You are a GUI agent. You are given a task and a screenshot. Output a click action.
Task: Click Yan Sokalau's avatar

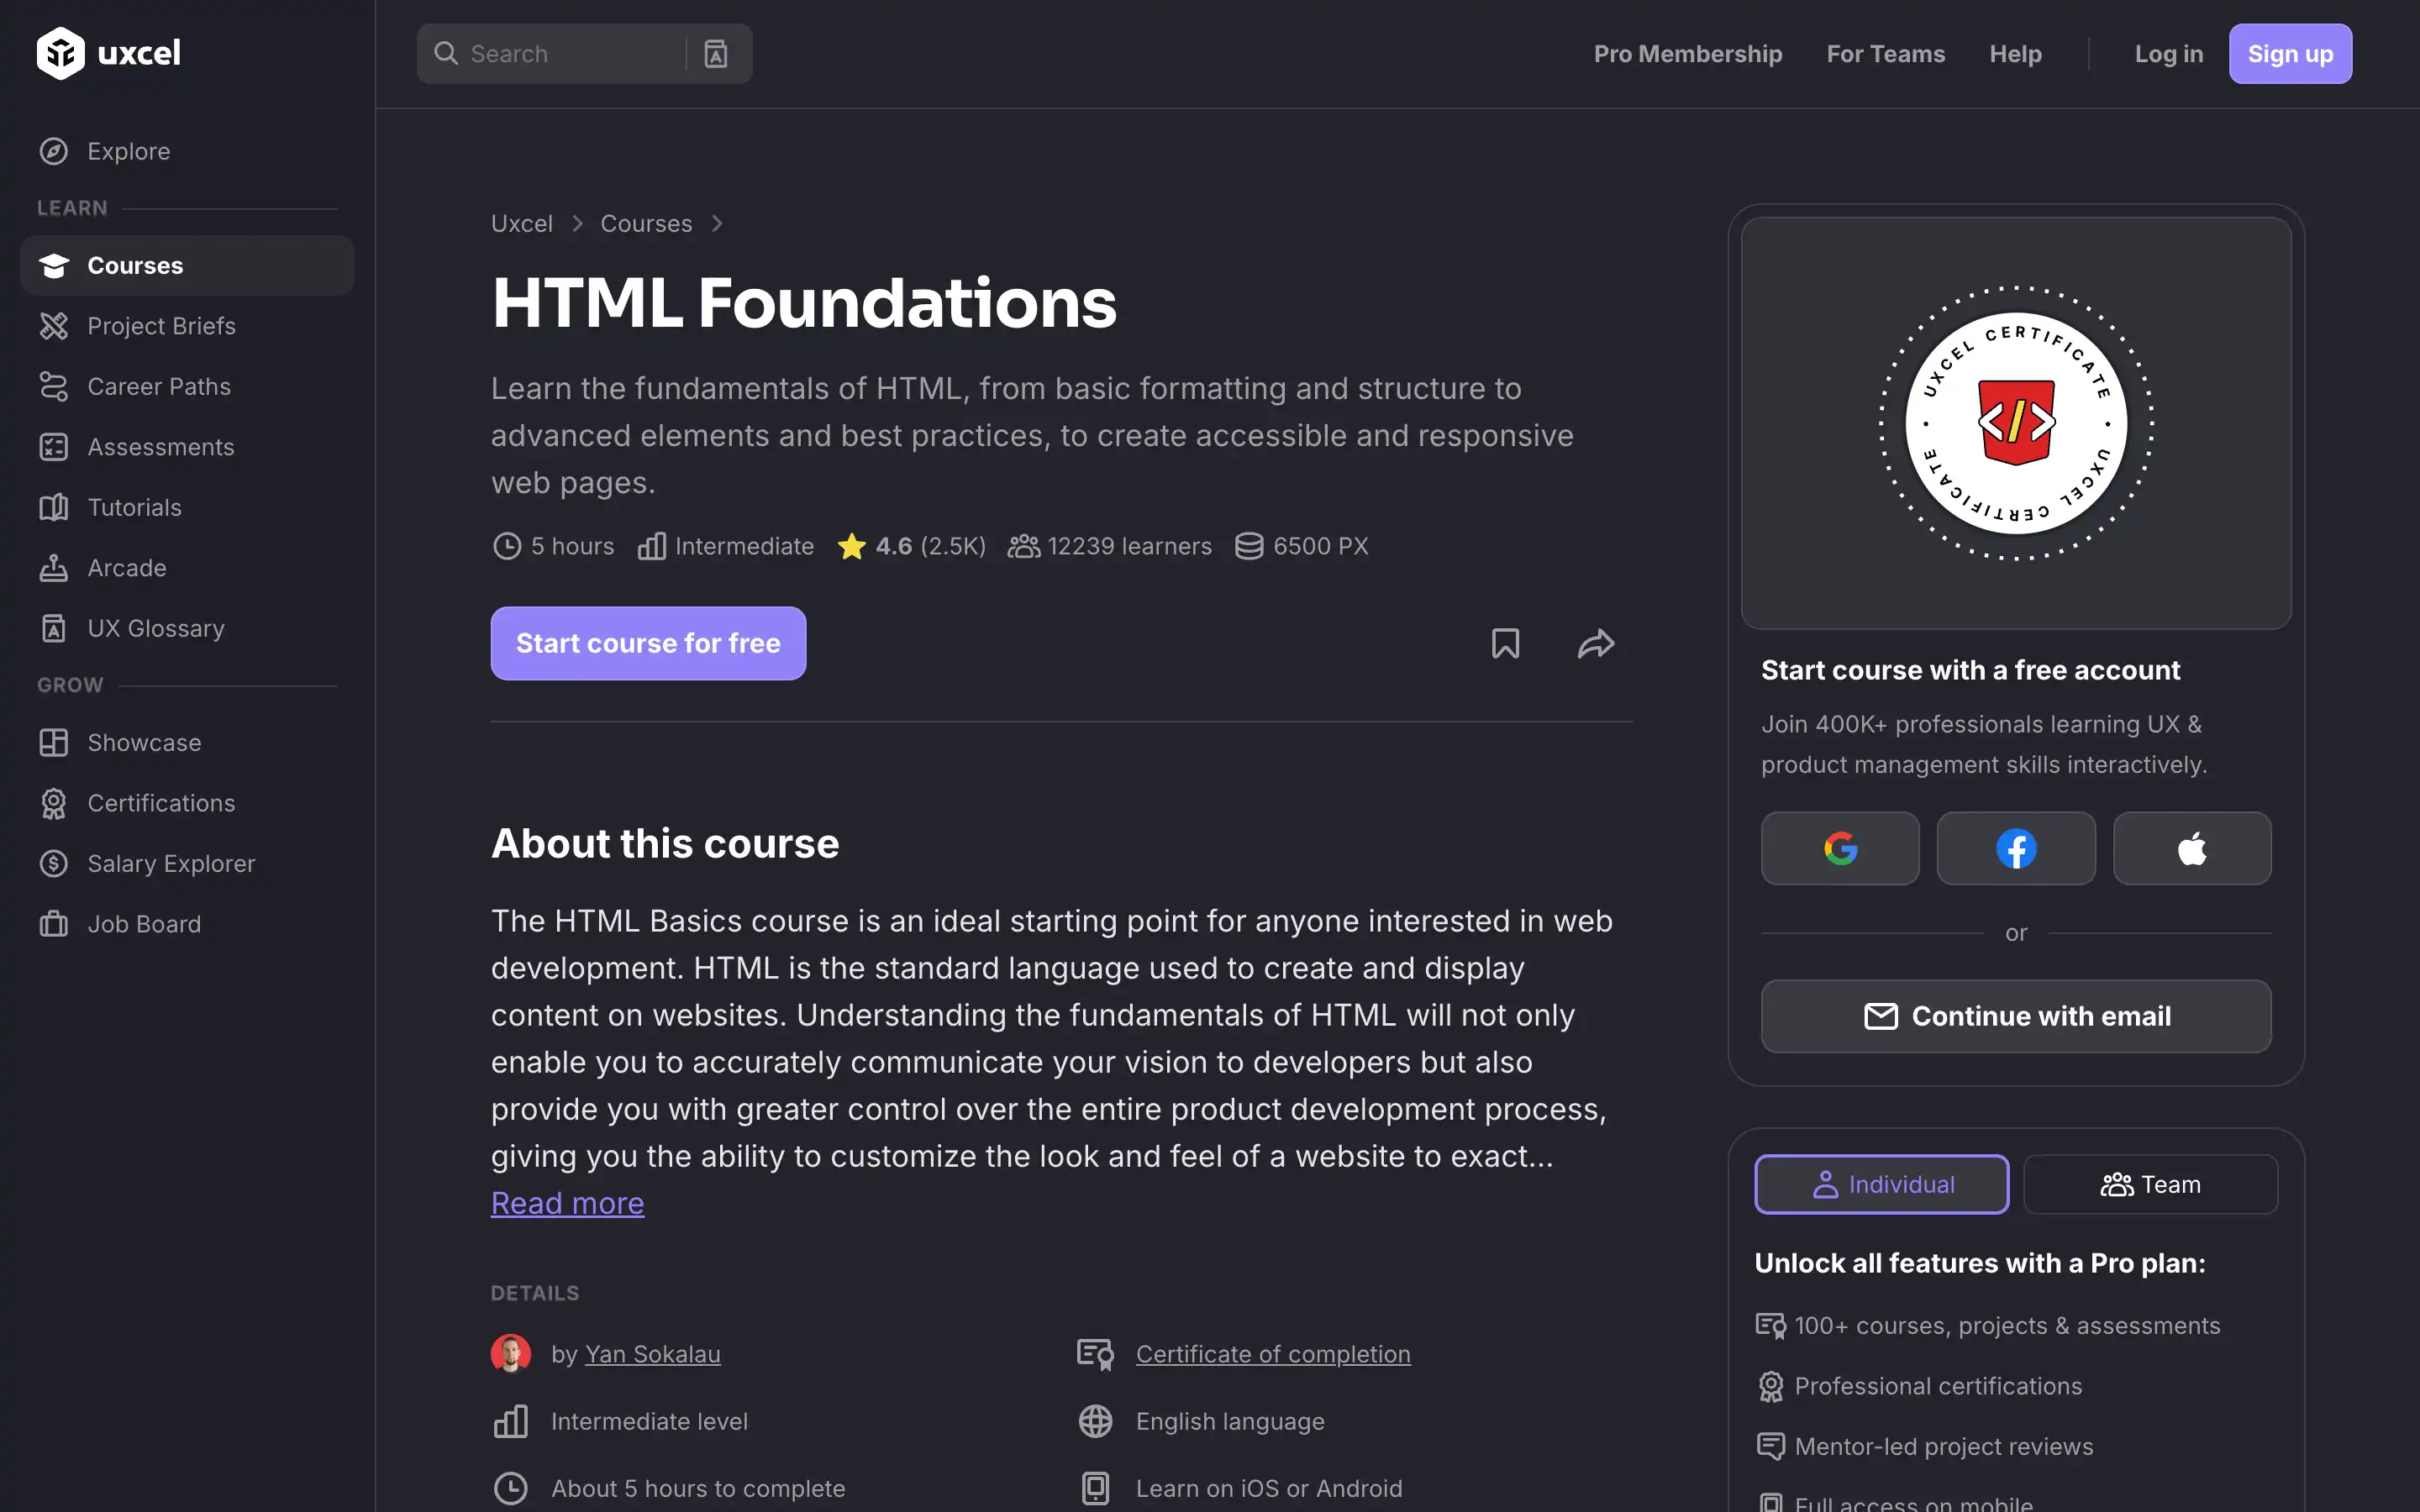[511, 1353]
